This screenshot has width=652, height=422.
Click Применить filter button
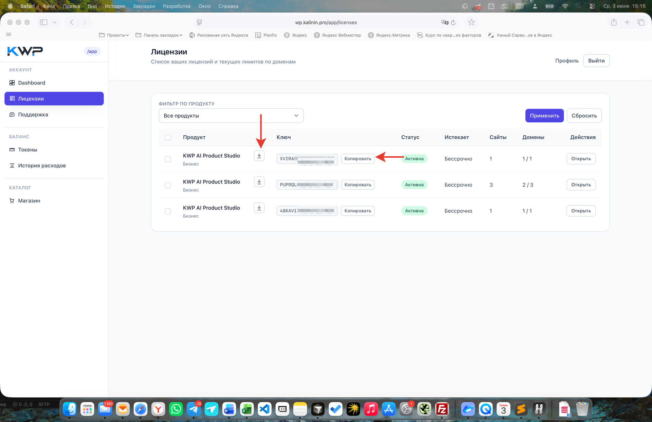[544, 116]
